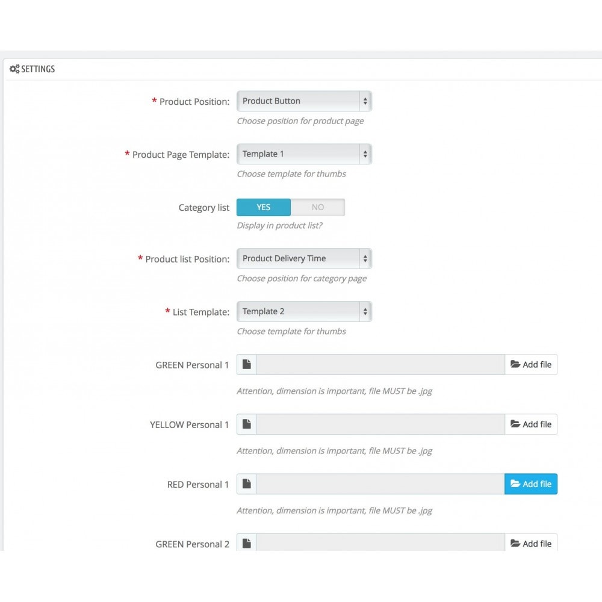Click up-down arrows on Product Position select
The width and height of the screenshot is (602, 602).
click(365, 101)
